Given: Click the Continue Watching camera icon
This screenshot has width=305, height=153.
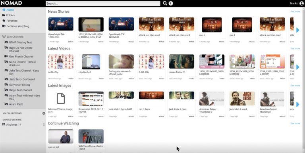Looking at the screenshot, I should (4, 26).
